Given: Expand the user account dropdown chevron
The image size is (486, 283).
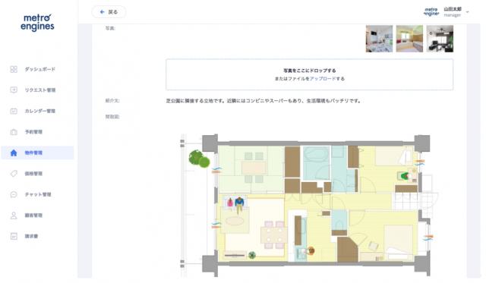Looking at the screenshot, I should click(468, 12).
